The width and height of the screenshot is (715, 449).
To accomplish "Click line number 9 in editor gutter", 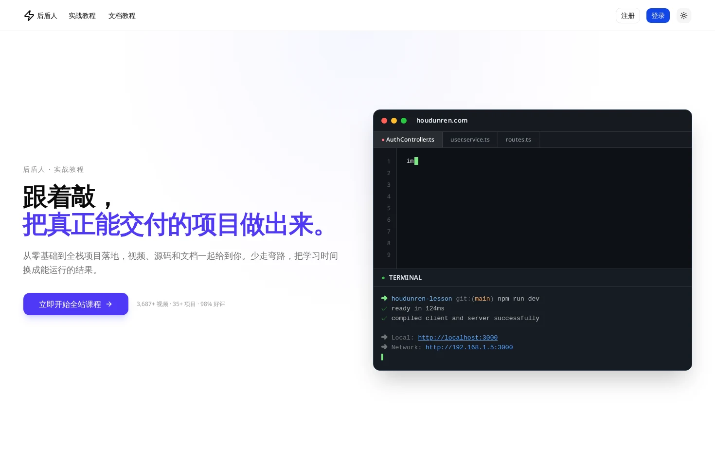I will 389,255.
